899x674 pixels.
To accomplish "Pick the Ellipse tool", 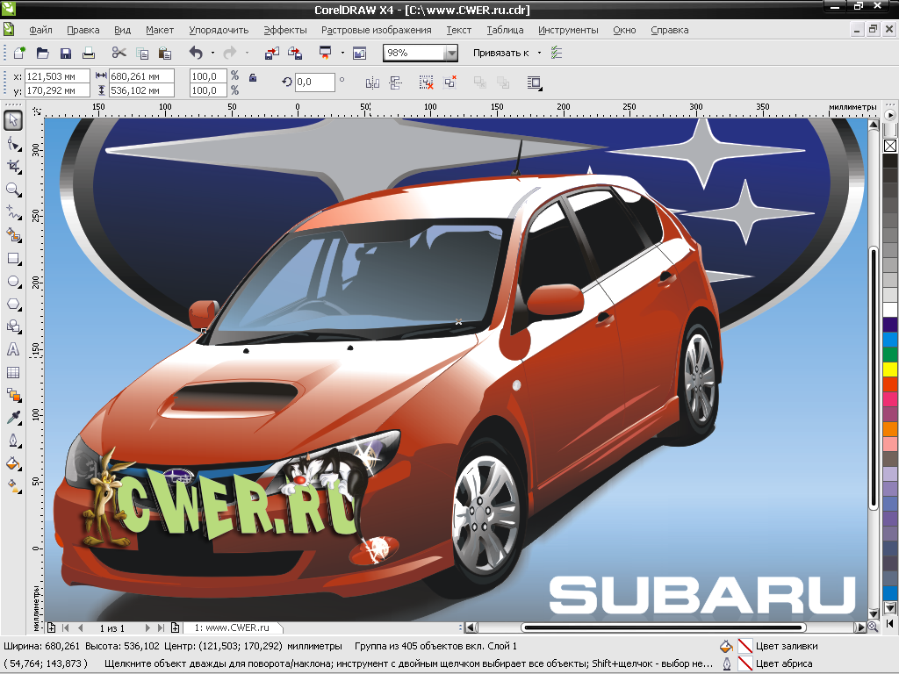I will click(x=13, y=282).
